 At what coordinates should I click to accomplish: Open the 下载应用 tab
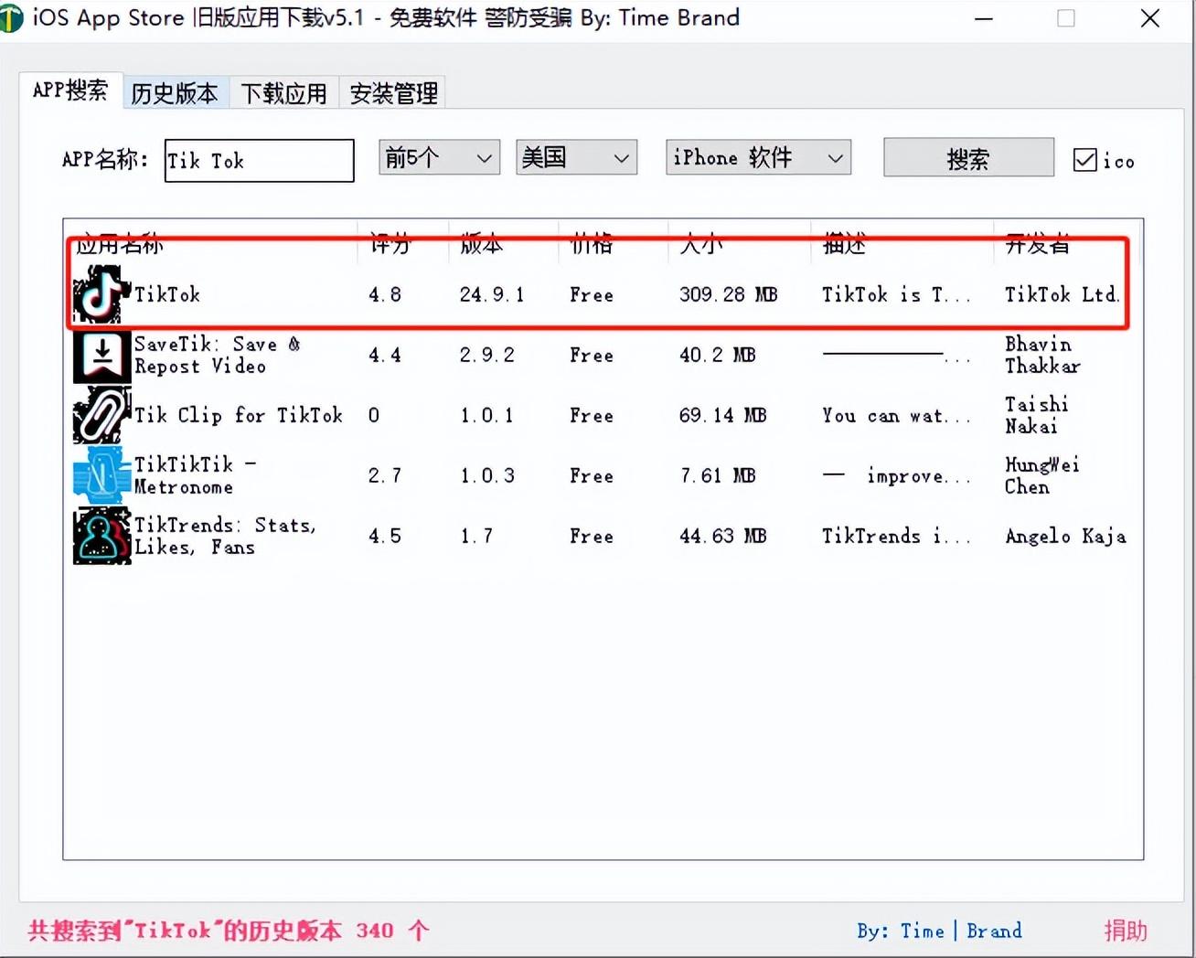tap(284, 93)
